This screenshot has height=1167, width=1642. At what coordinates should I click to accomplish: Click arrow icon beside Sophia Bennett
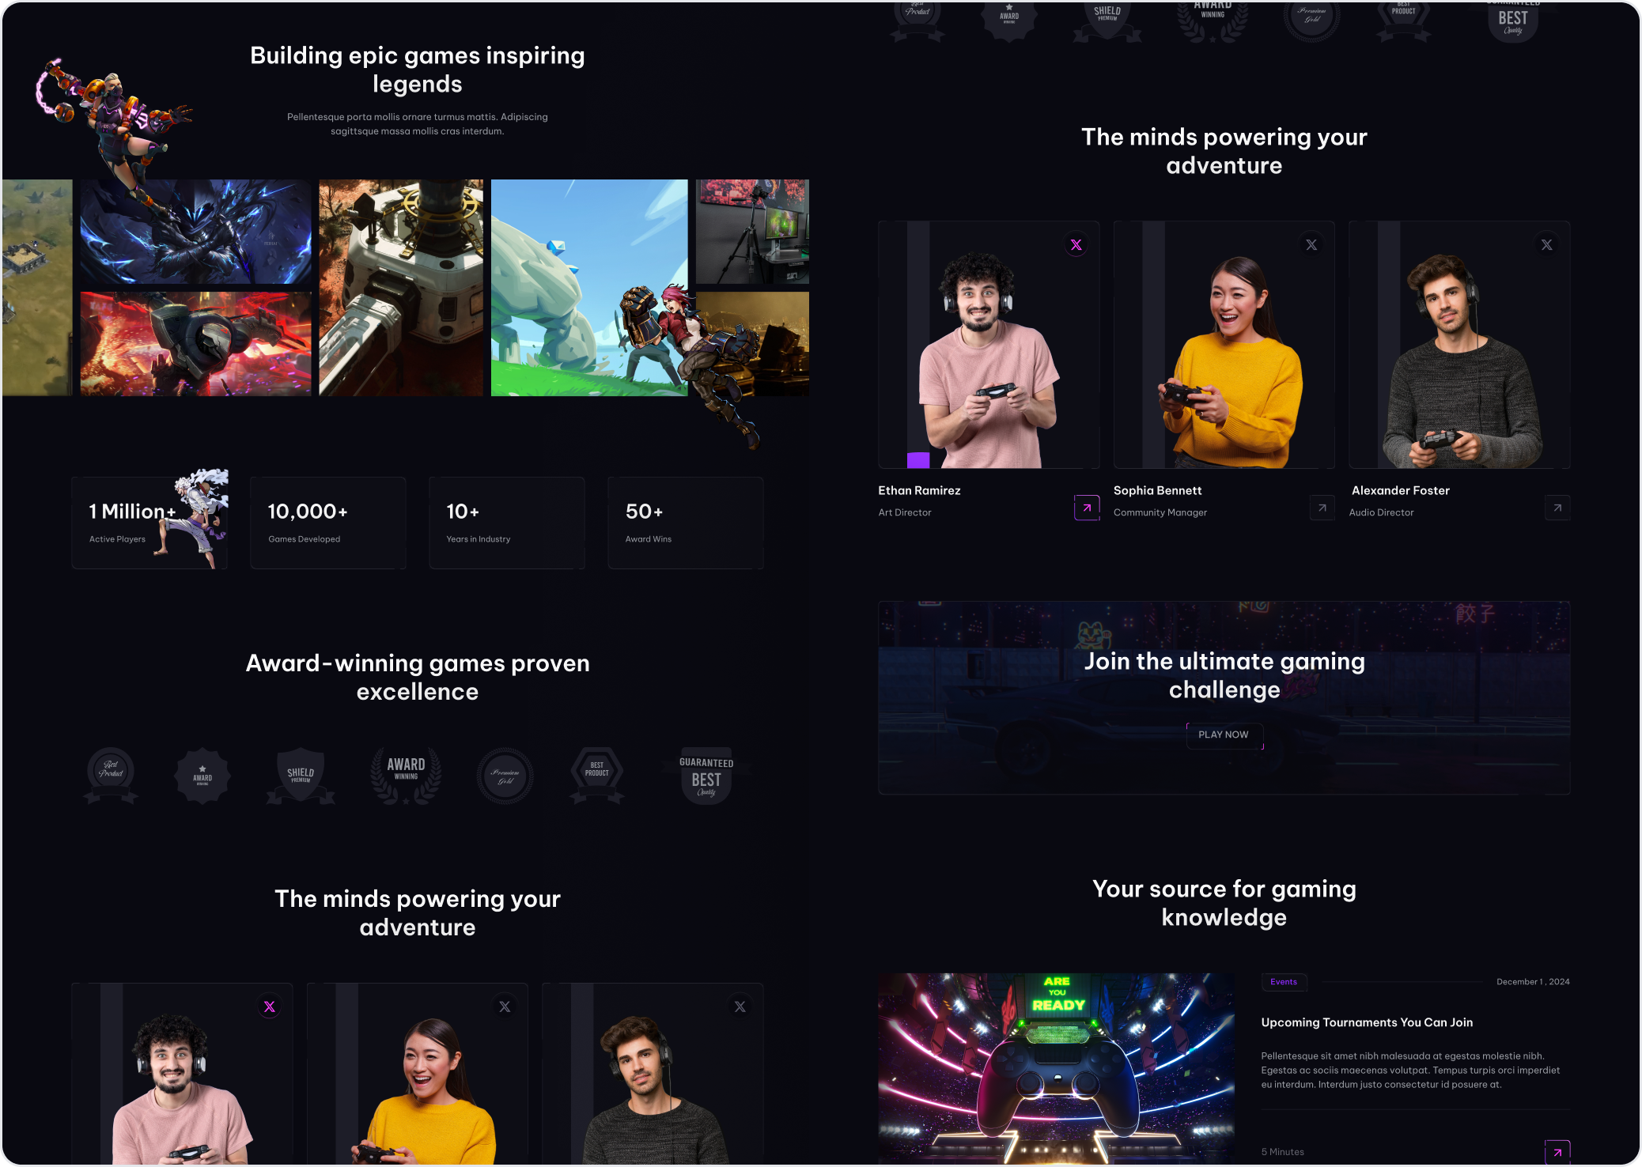click(x=1322, y=508)
